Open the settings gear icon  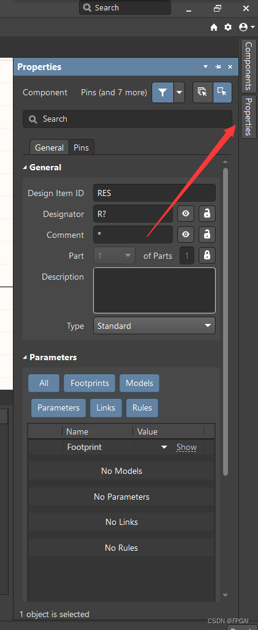(228, 27)
